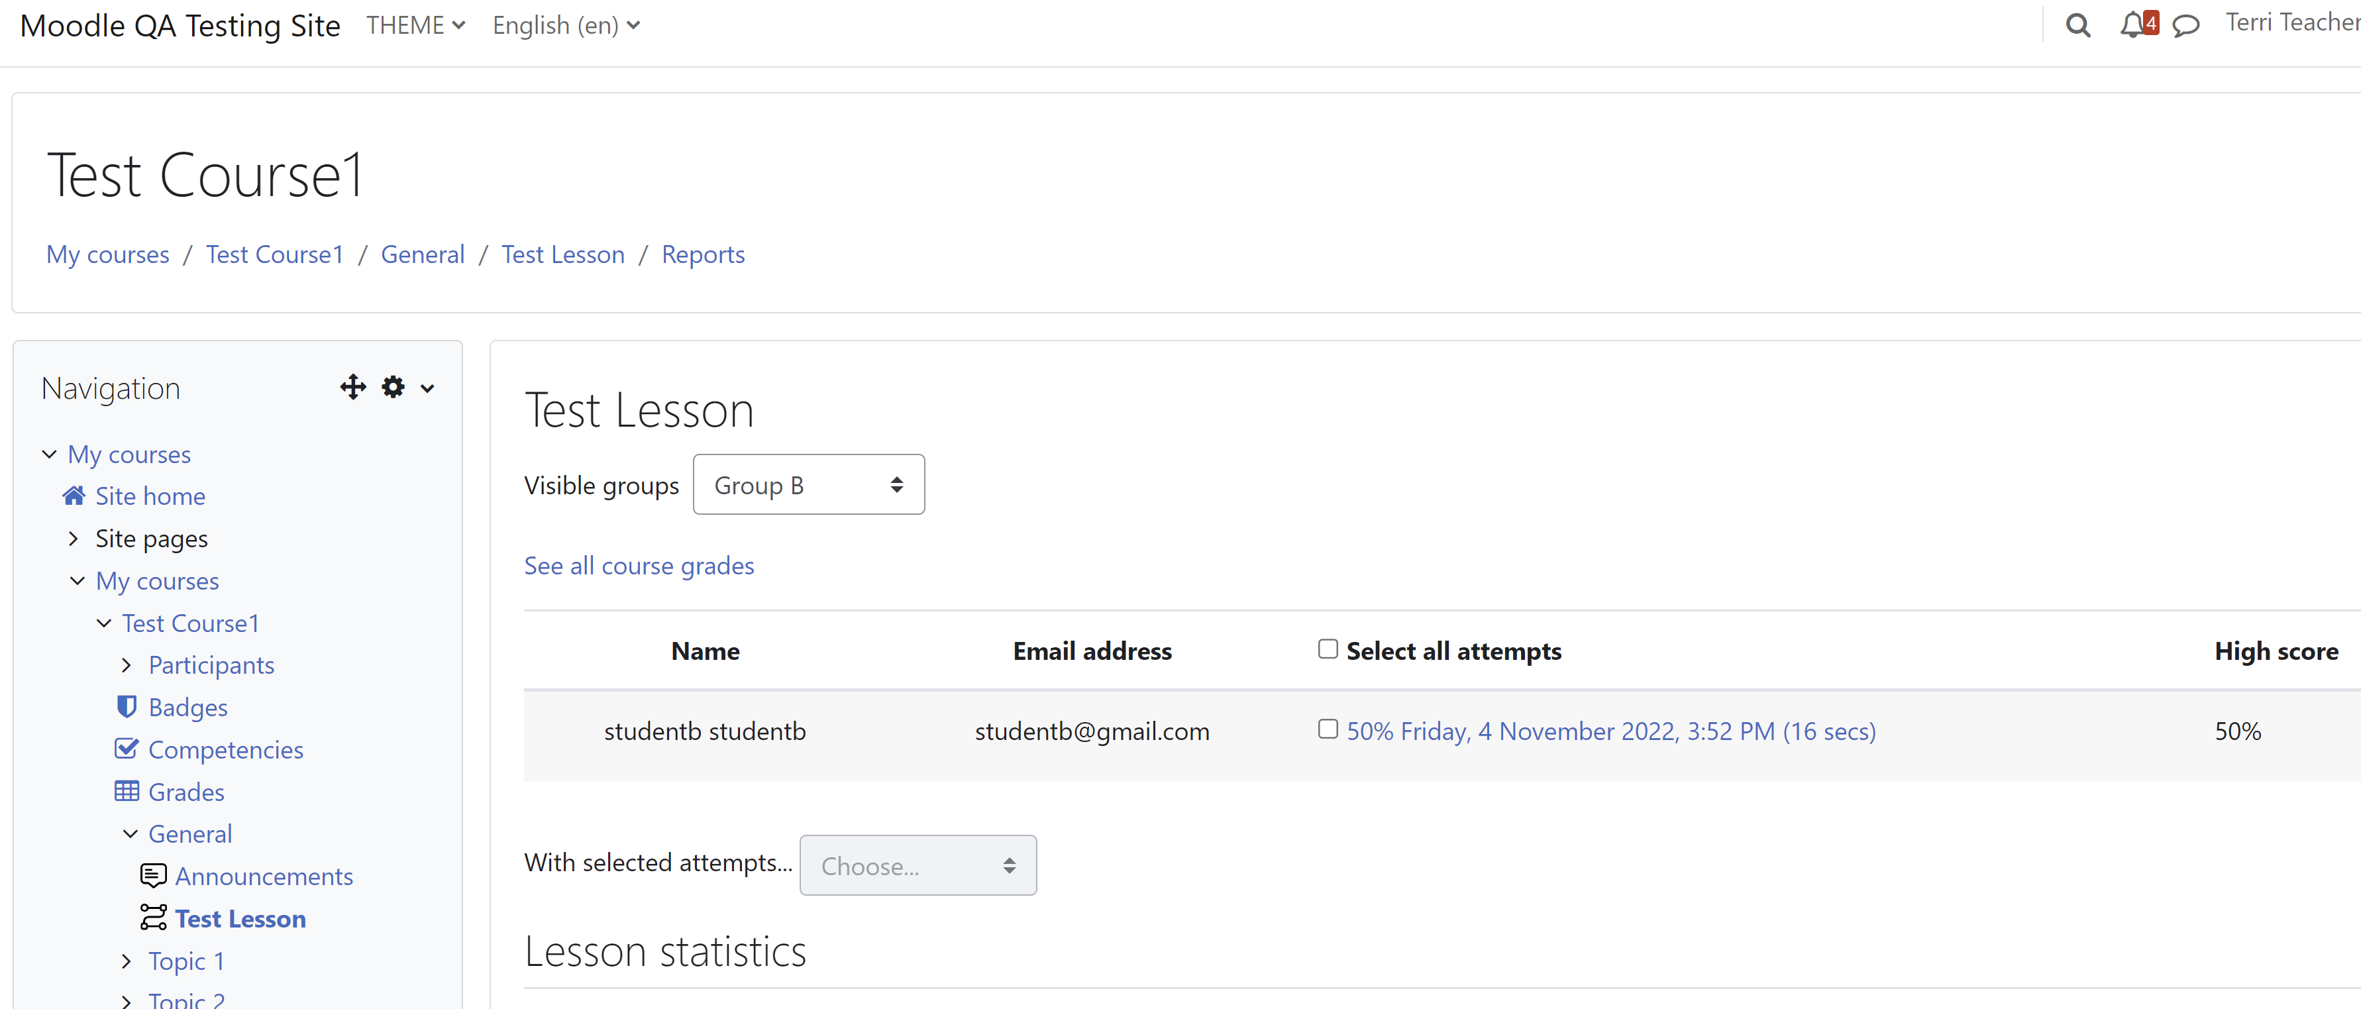This screenshot has height=1009, width=2361.
Task: Click the Competencies checkmark icon
Action: click(127, 749)
